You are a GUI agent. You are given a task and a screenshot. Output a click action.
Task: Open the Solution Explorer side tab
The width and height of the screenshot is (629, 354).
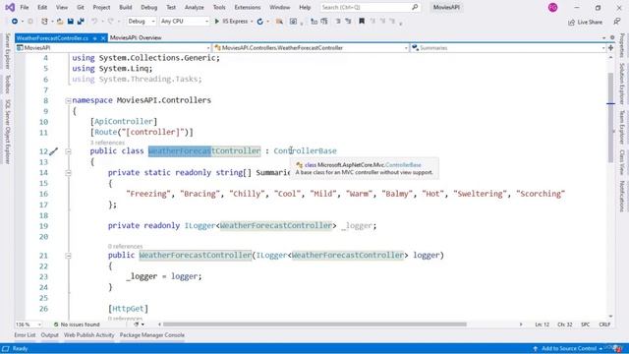(x=622, y=84)
